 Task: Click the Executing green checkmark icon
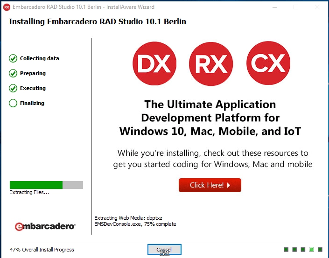click(13, 88)
